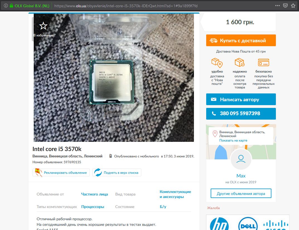This screenshot has height=230, width=299.
Task: Click 'на OLX с июня 2019' text
Action: tap(241, 182)
